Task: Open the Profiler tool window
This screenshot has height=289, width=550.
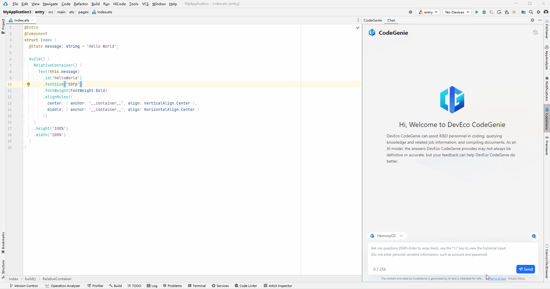Action: [95, 286]
